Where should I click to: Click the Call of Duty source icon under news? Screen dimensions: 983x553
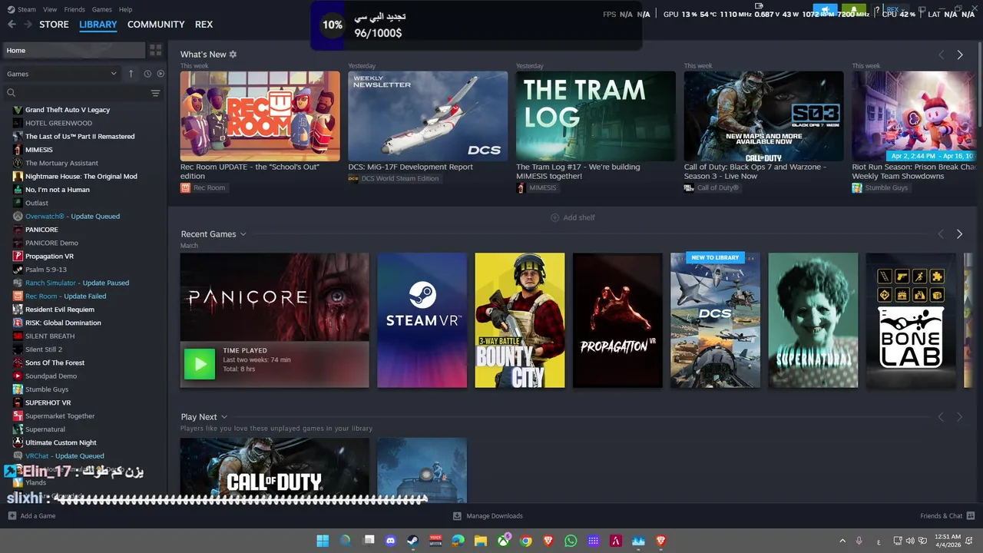pyautogui.click(x=689, y=187)
